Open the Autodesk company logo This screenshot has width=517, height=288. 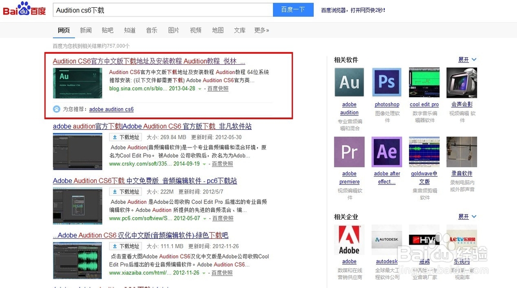click(387, 240)
